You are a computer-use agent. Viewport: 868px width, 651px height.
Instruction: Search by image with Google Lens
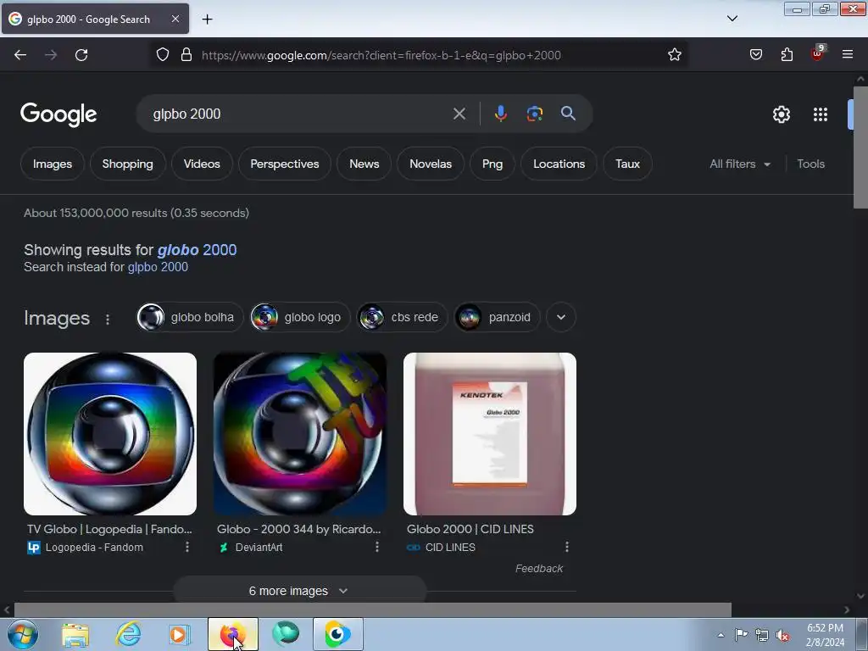(x=534, y=114)
